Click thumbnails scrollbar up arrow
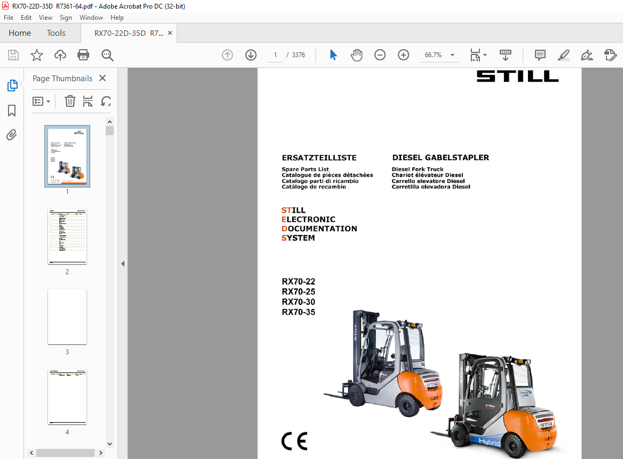623x459 pixels. point(109,122)
